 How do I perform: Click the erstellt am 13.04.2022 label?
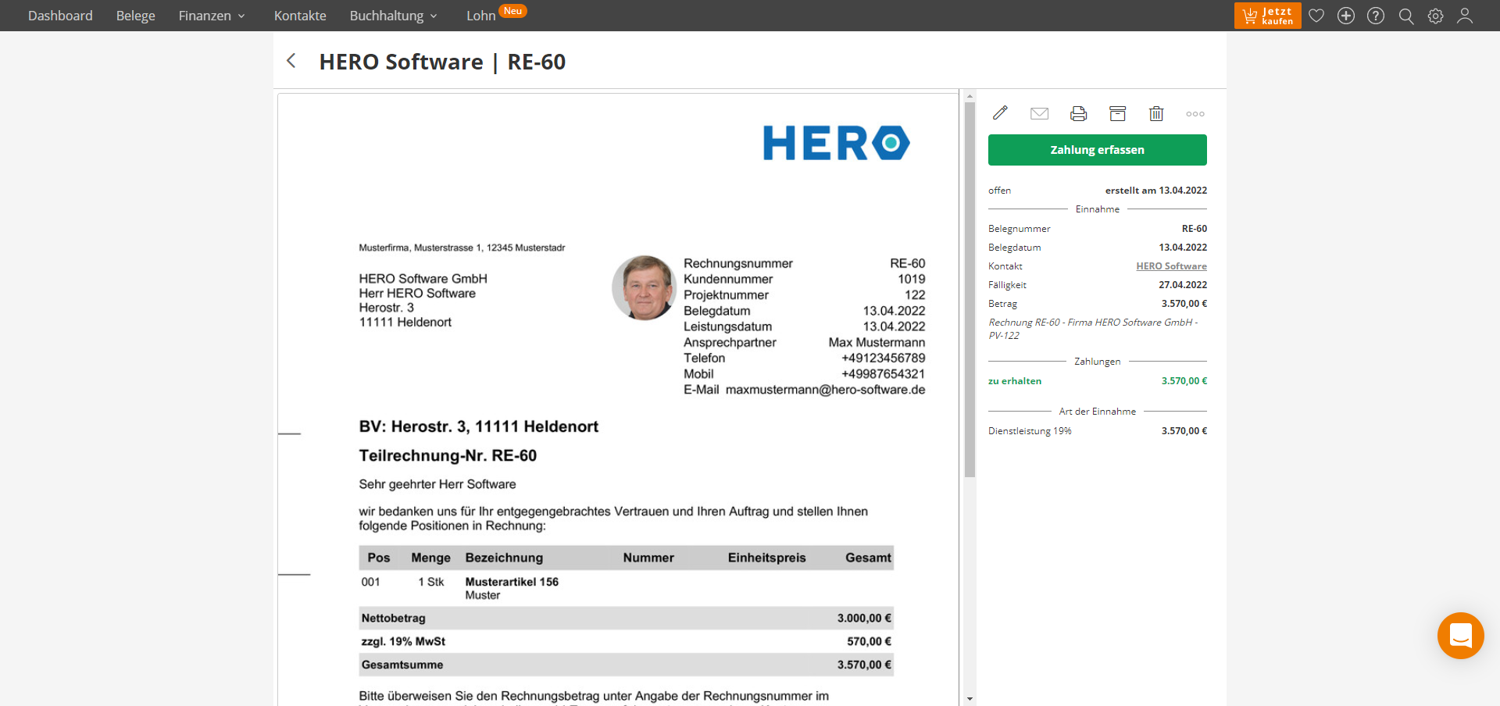(1155, 191)
